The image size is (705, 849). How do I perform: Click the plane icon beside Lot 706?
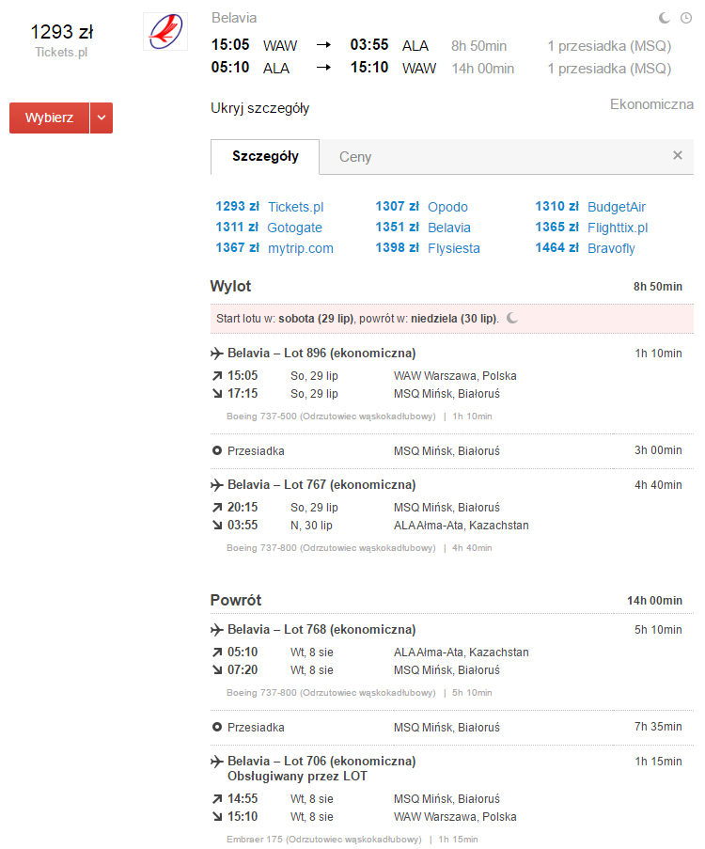click(x=216, y=762)
